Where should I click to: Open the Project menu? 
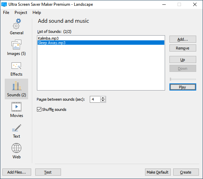[21, 13]
